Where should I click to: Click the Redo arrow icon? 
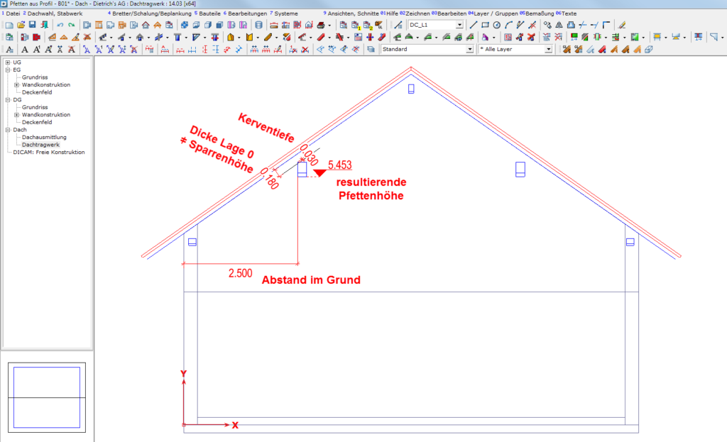click(71, 25)
